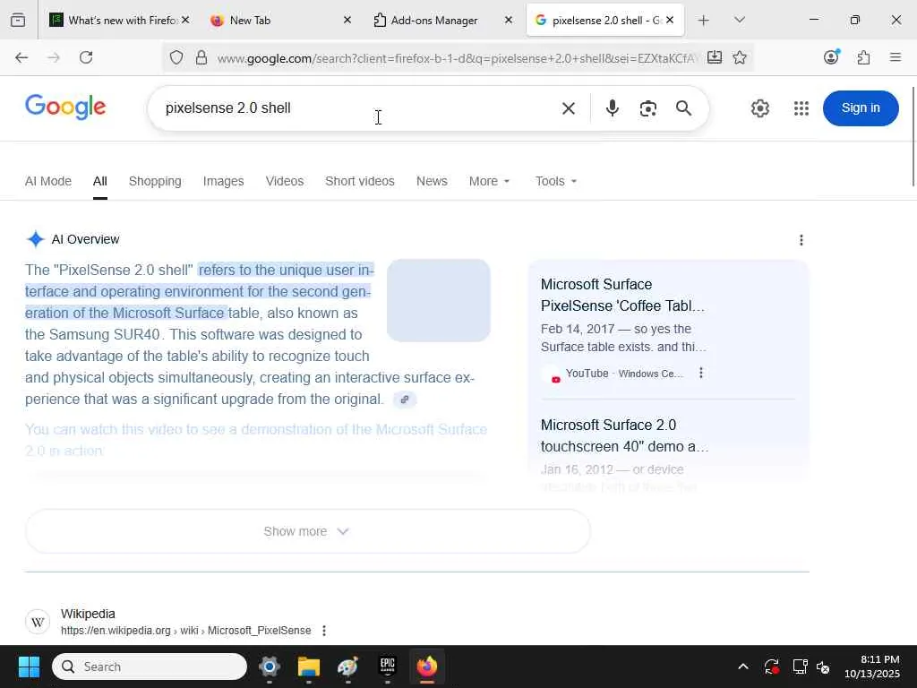The image size is (917, 688).
Task: Close the What's new with Firefox tab
Action: tap(185, 21)
